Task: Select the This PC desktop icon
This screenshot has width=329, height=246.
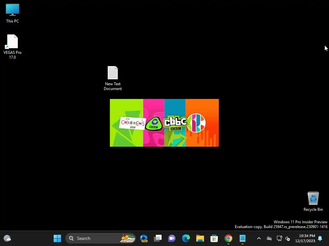Action: point(13,13)
